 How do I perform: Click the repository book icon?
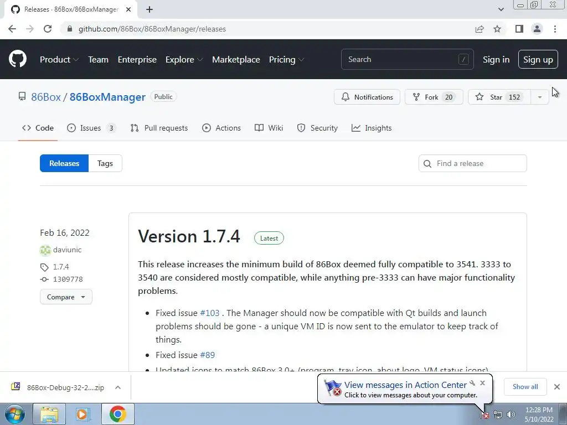(22, 96)
